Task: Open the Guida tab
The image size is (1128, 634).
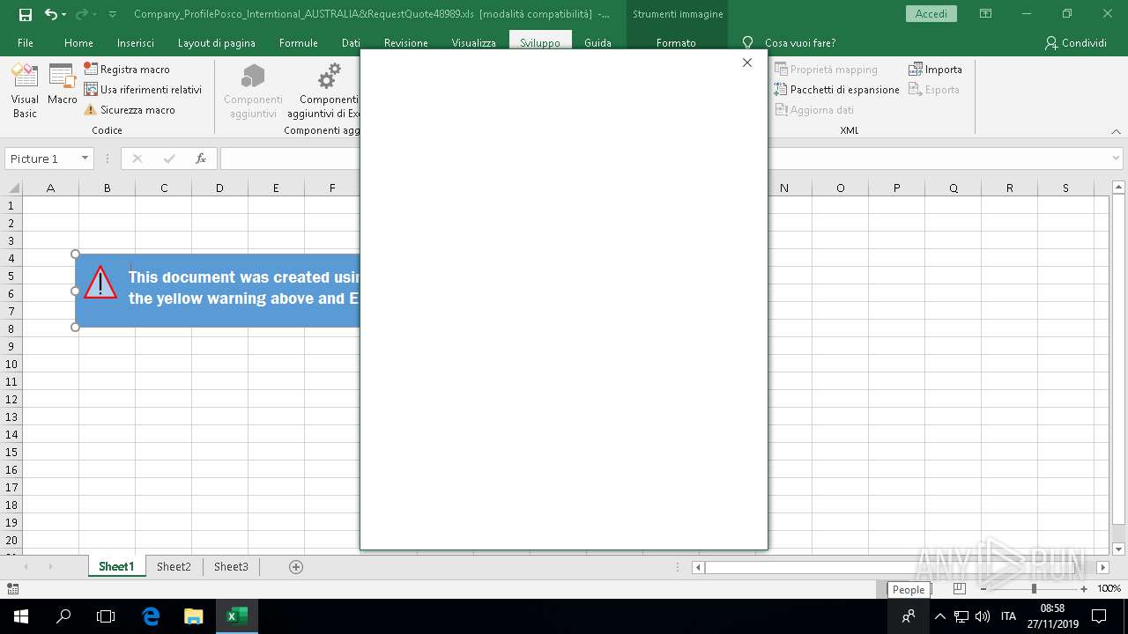Action: pos(597,42)
